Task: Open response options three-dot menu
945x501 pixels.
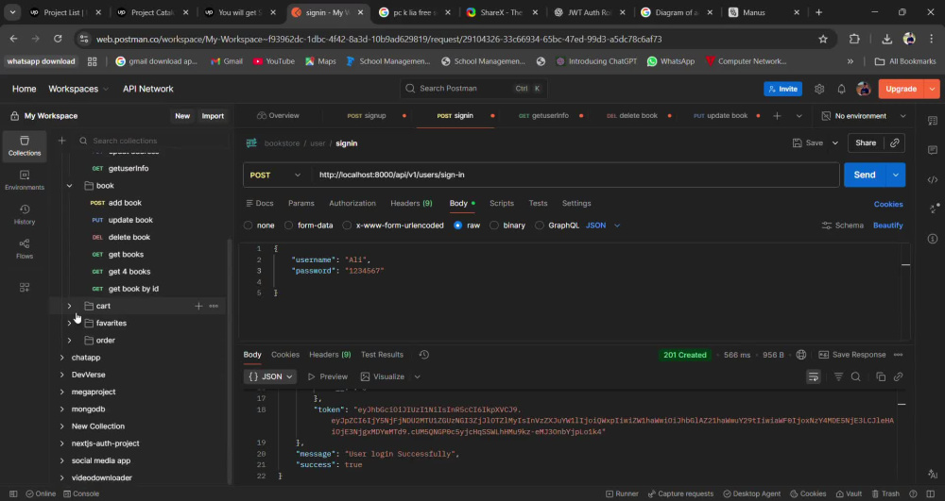Action: coord(898,355)
